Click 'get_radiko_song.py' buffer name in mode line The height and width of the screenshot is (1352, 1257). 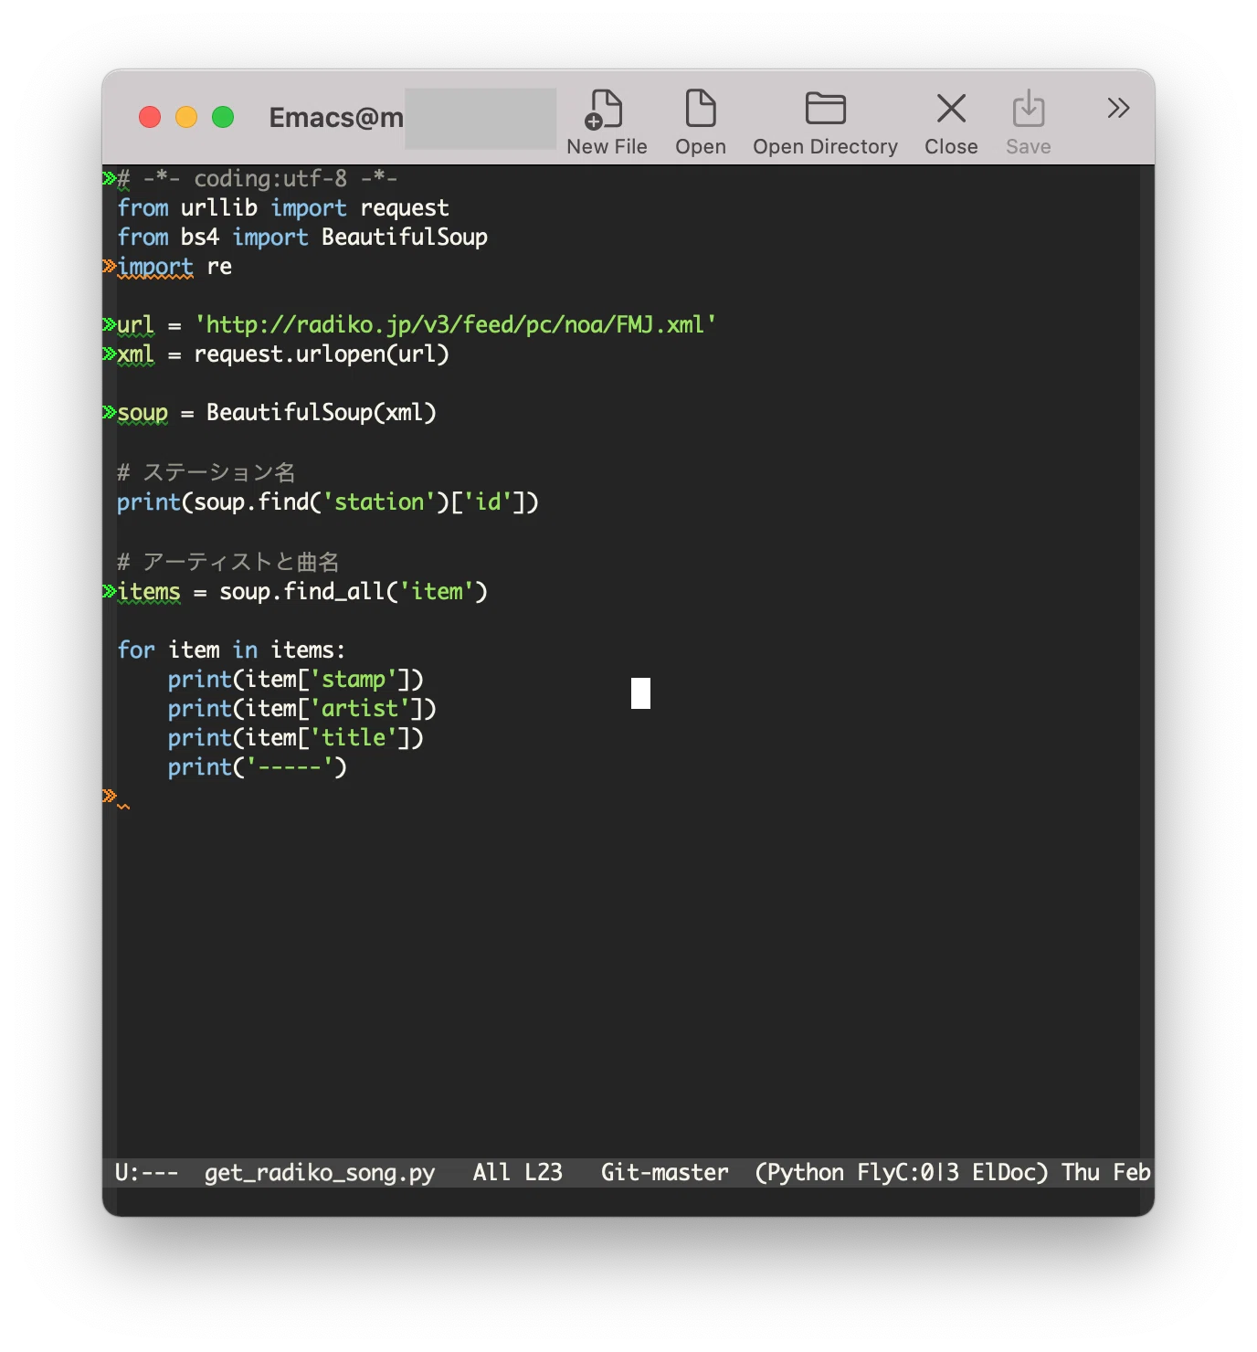320,1173
